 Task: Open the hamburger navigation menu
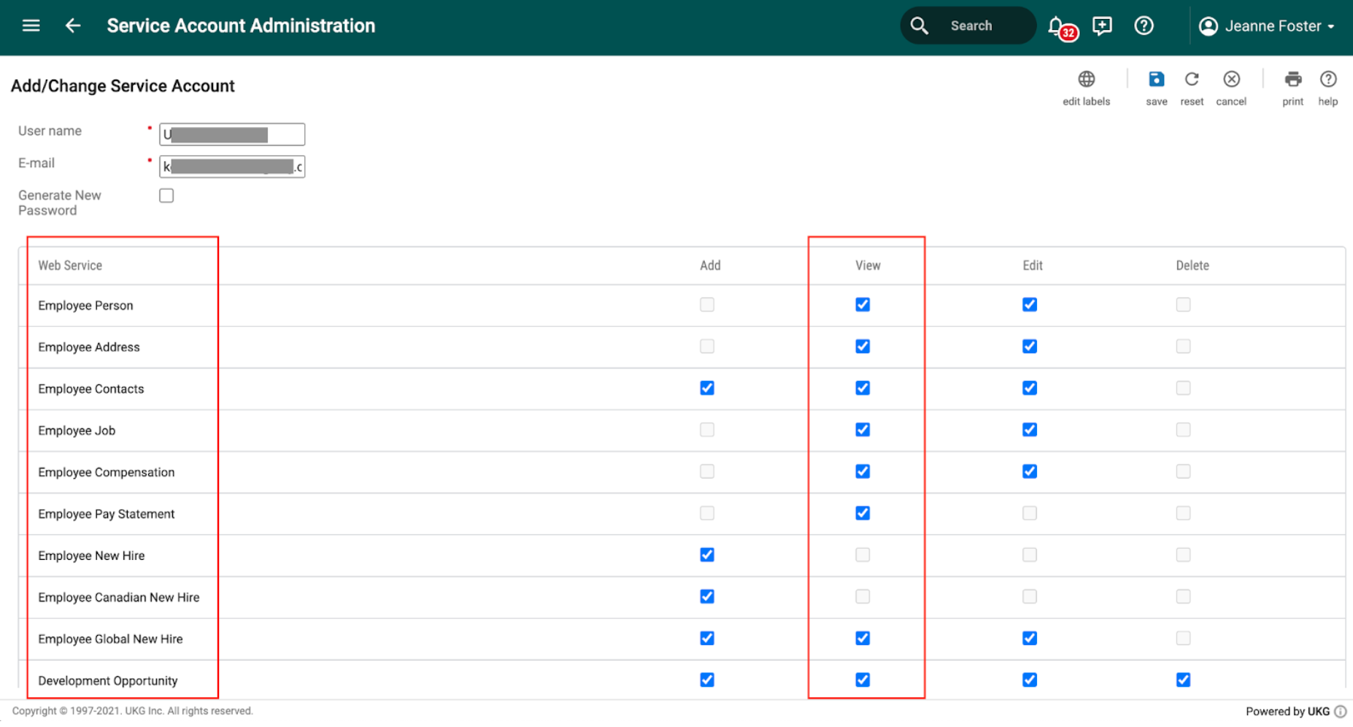31,26
